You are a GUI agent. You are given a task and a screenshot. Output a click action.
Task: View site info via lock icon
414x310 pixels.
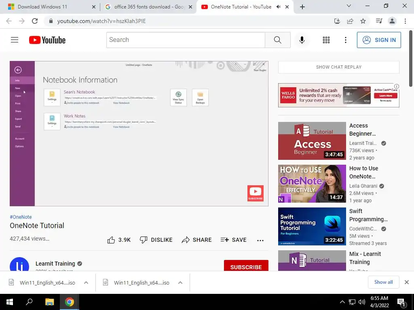(x=51, y=21)
